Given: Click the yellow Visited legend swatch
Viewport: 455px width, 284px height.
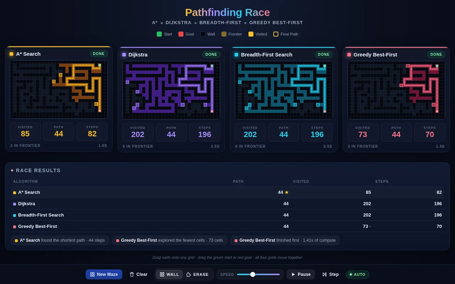Looking at the screenshot, I should (x=251, y=34).
